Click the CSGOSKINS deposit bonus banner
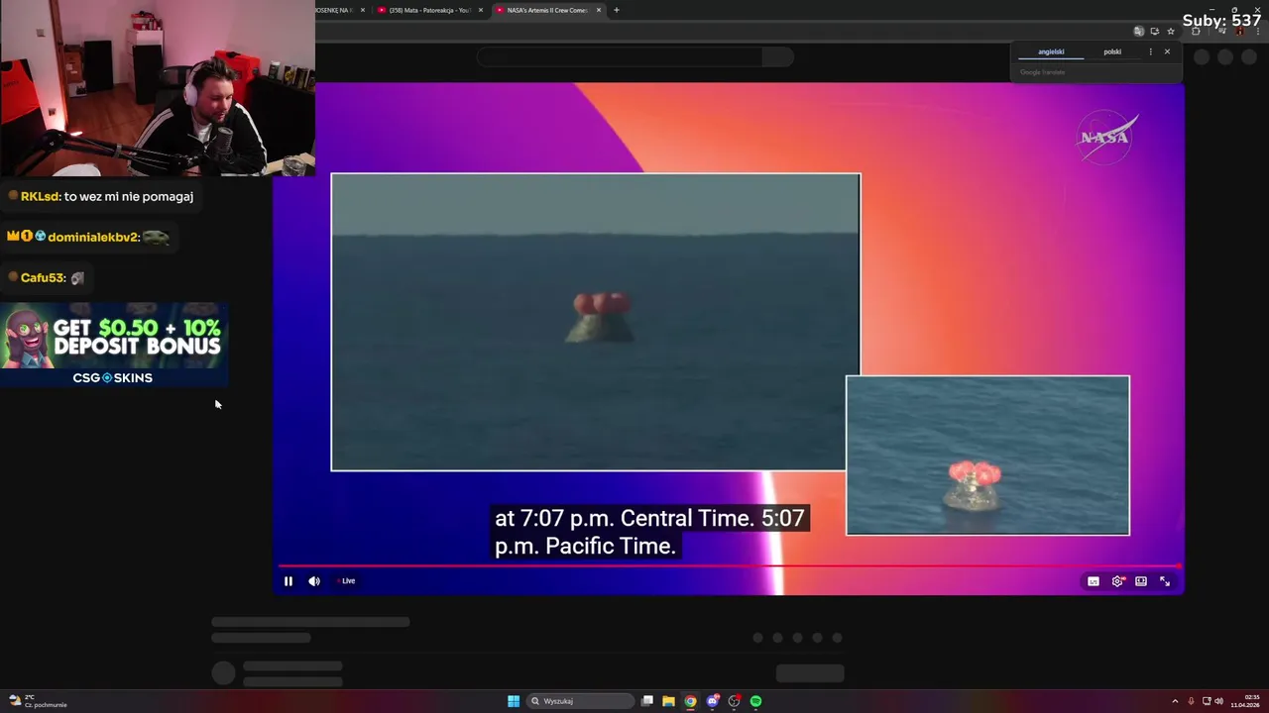The height and width of the screenshot is (713, 1269). (x=114, y=344)
